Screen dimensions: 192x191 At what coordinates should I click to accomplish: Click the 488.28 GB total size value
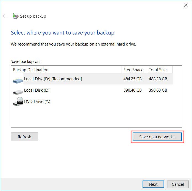click(x=158, y=79)
